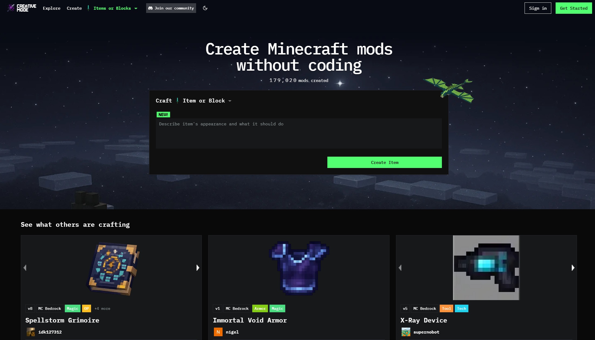Click previous arrow on X-Ray Device card
Viewport: 595px width, 340px height.
coord(400,267)
